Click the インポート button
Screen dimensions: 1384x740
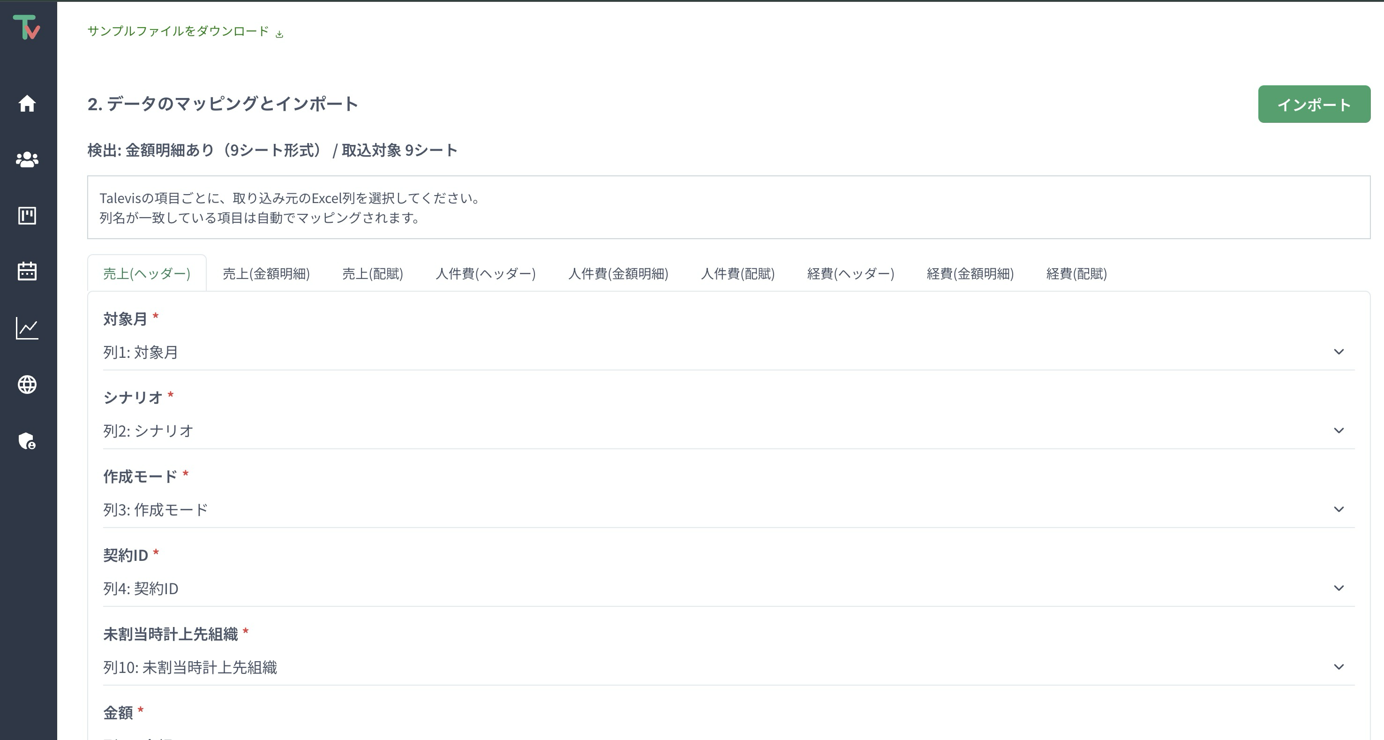click(1314, 104)
